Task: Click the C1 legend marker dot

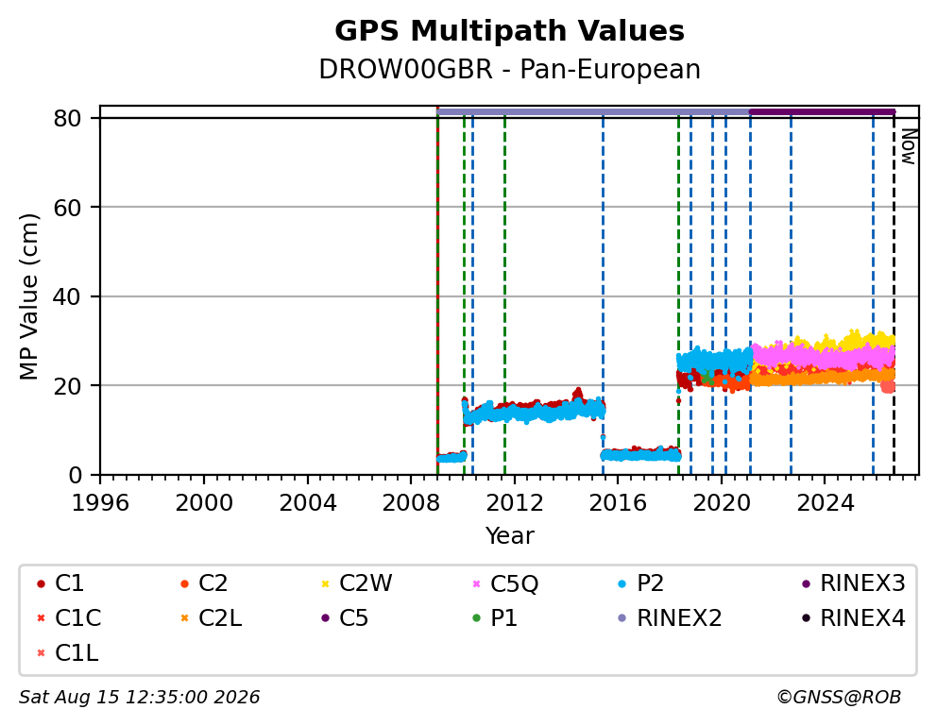Action: (42, 583)
